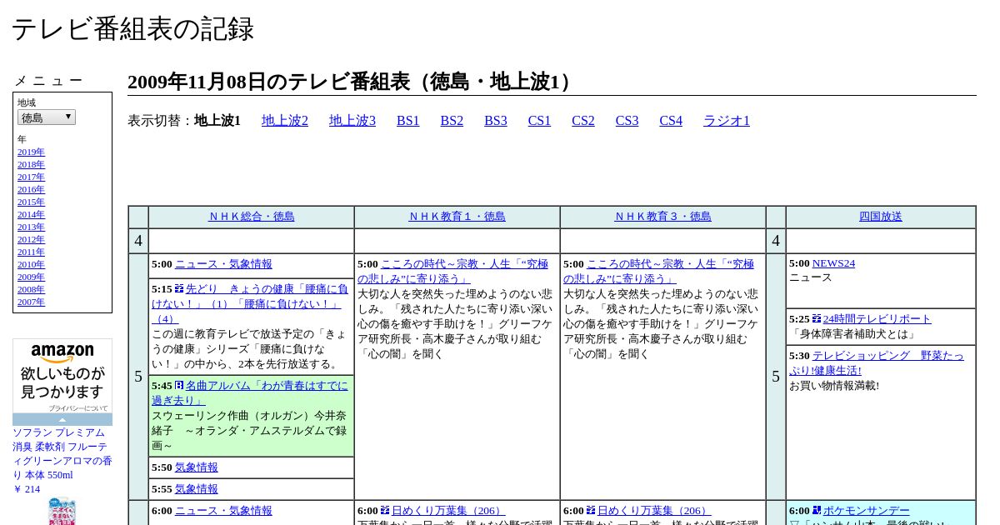Open the 四国放送 channel header link
Image resolution: width=1000 pixels, height=525 pixels.
(x=881, y=217)
